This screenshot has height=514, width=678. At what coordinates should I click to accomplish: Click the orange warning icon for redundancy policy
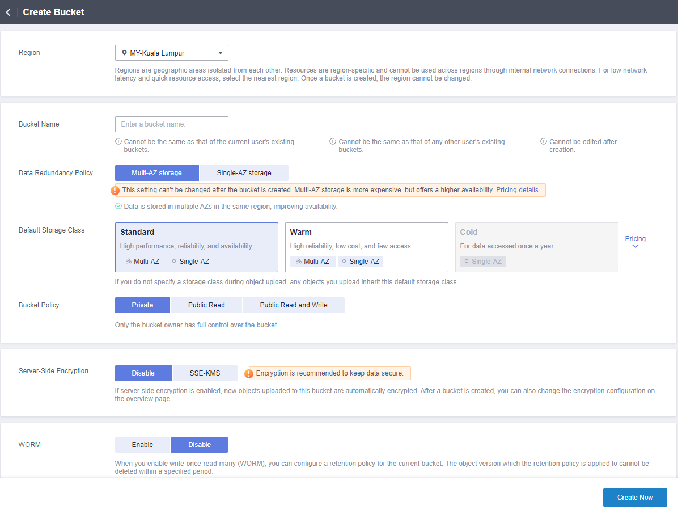tap(115, 191)
